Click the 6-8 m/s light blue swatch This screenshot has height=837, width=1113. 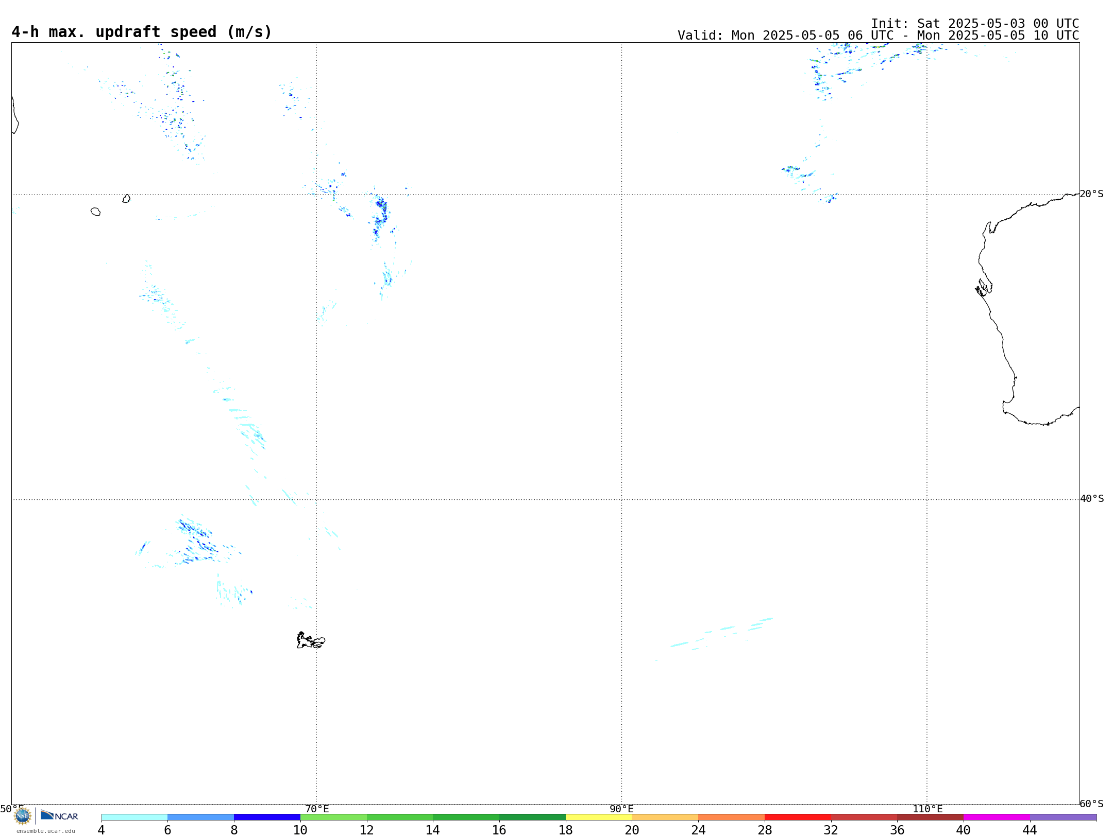[x=201, y=817]
